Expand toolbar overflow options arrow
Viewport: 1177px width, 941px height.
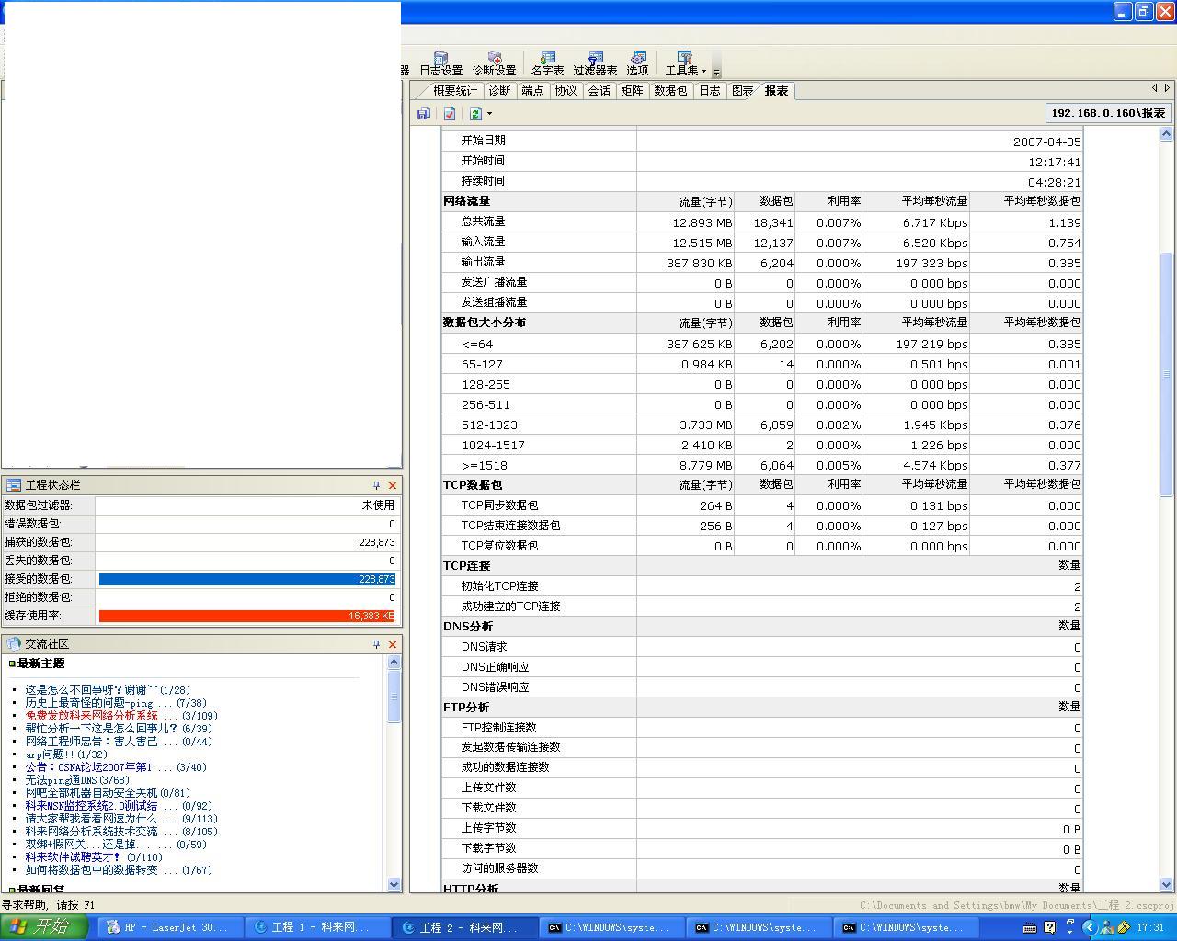pos(716,71)
